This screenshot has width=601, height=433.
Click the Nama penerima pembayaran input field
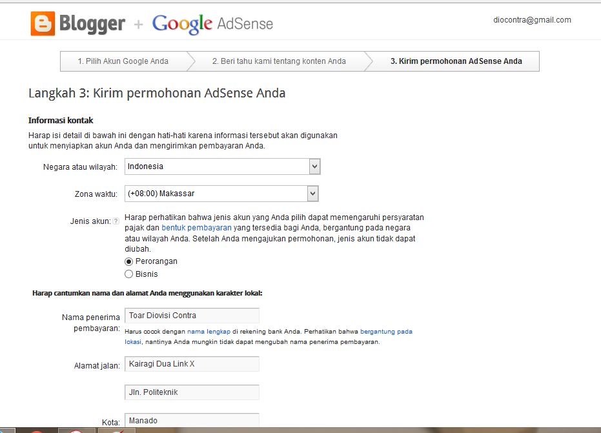point(192,316)
